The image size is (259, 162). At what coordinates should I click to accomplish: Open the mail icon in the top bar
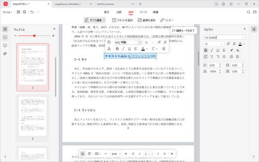(255, 12)
